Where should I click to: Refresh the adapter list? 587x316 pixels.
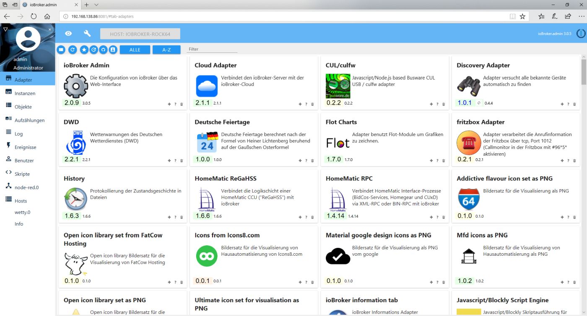pyautogui.click(x=73, y=49)
